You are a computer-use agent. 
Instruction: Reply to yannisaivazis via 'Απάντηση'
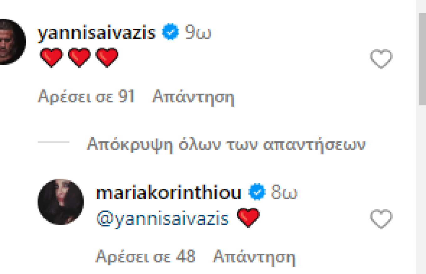pos(193,97)
